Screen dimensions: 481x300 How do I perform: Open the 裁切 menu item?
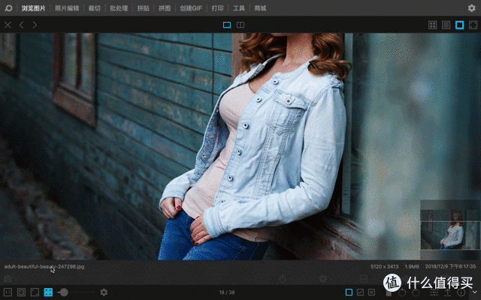coord(94,8)
